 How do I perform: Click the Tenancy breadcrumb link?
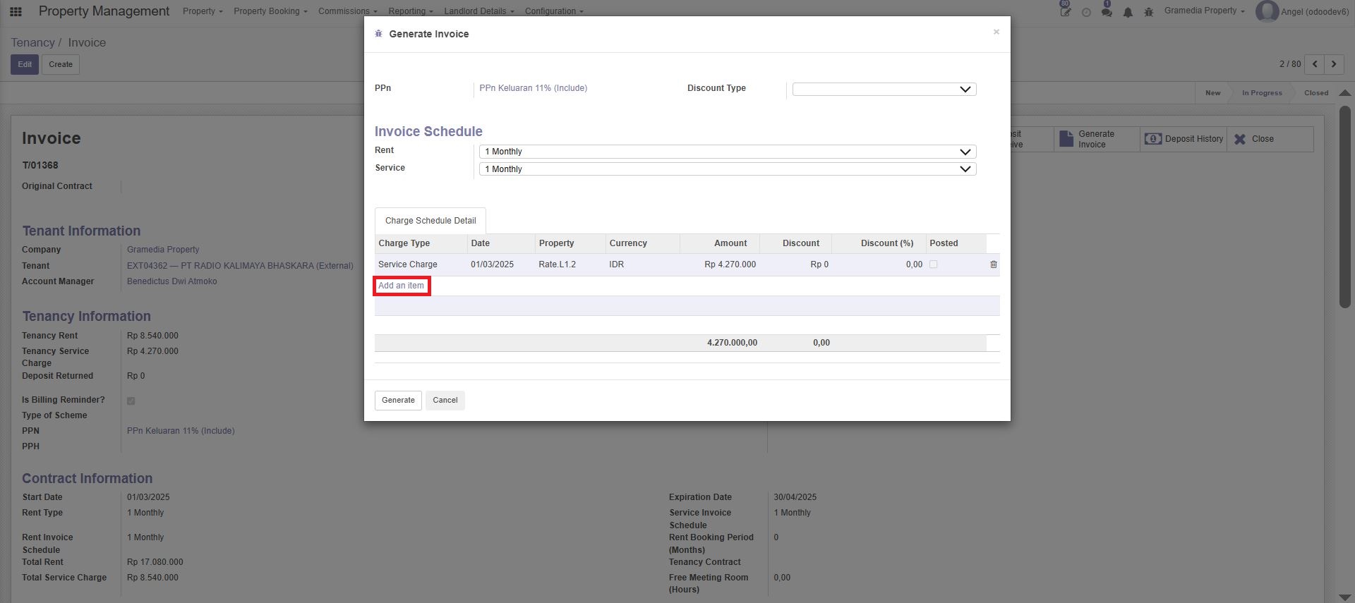point(32,42)
